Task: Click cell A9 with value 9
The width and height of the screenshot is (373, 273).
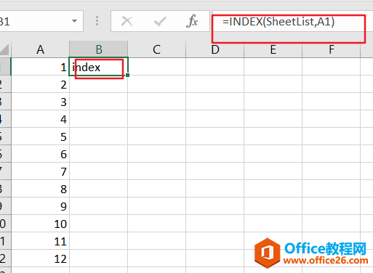Action: point(40,206)
